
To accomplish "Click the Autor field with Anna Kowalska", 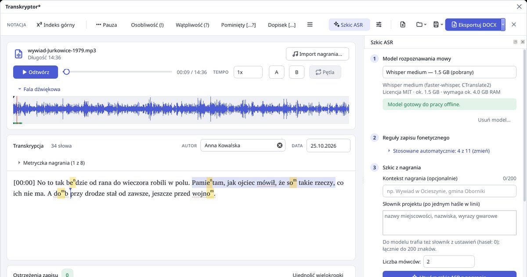I will pyautogui.click(x=243, y=146).
